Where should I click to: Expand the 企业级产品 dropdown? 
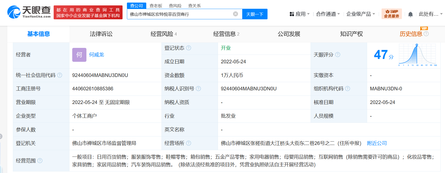361,14
